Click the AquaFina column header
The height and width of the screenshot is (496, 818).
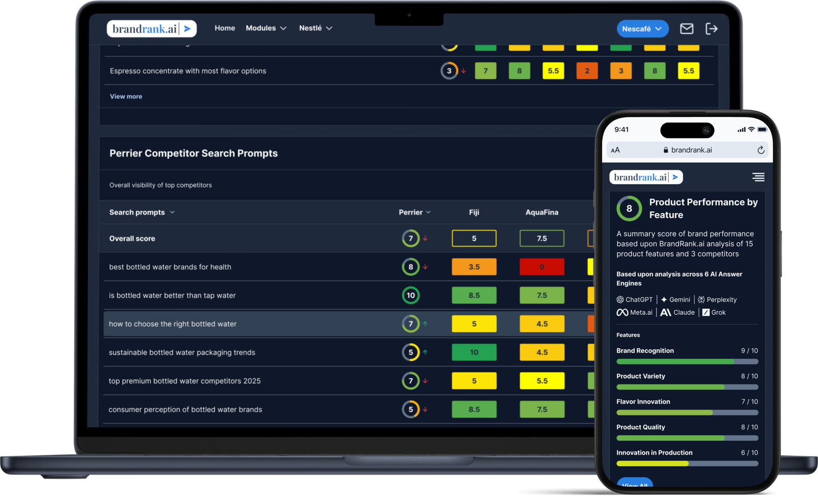pyautogui.click(x=542, y=212)
